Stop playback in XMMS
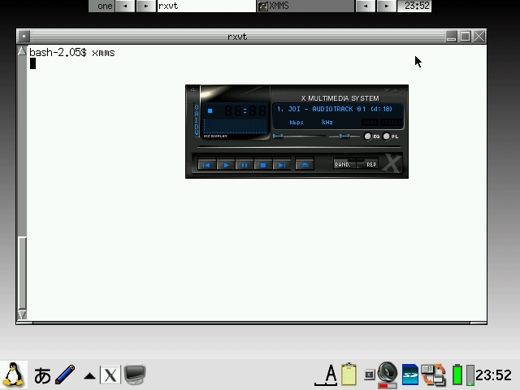520x390 pixels. (262, 165)
